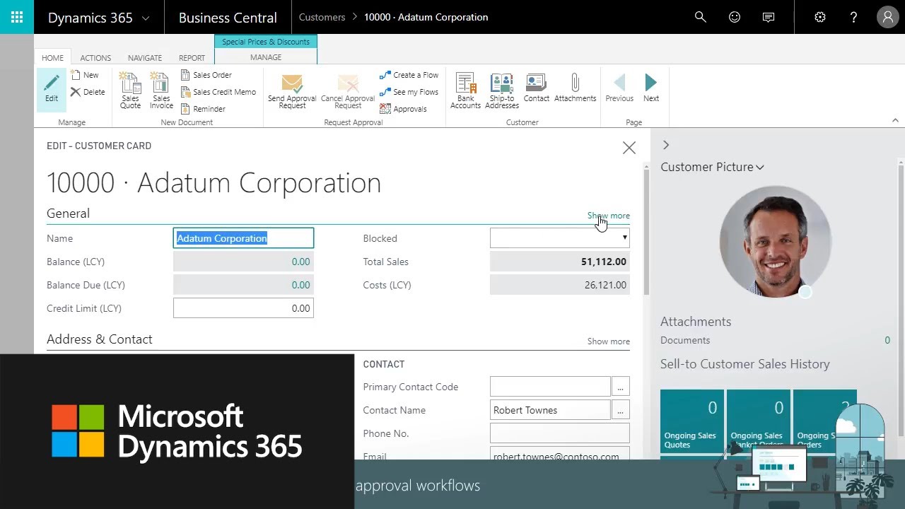
Task: Create a new Sales Quote
Action: pyautogui.click(x=130, y=90)
